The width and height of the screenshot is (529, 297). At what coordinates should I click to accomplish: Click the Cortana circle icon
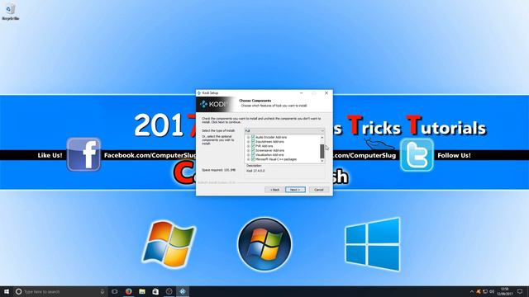point(18,291)
